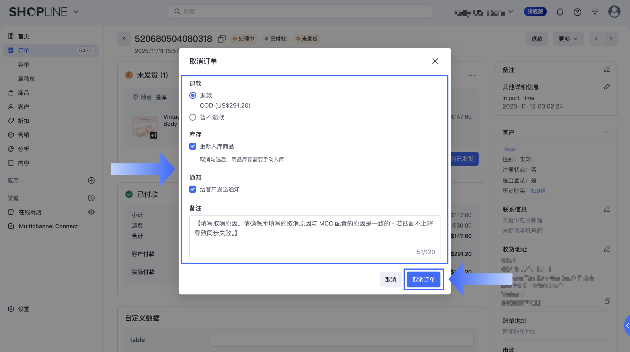The width and height of the screenshot is (630, 352).
Task: Uncheck 给客户发送通知 notification checkbox
Action: click(193, 189)
